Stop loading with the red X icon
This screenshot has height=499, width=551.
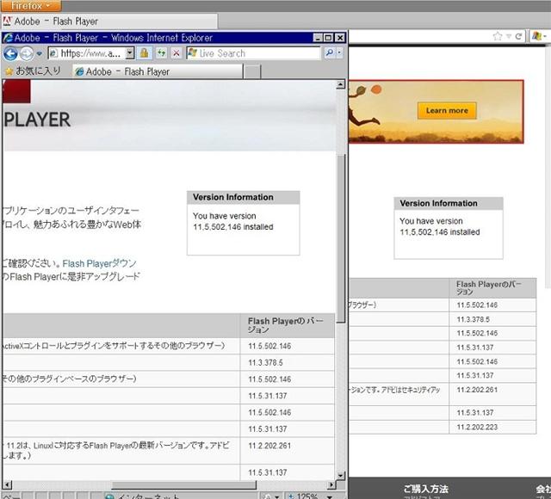(x=176, y=53)
